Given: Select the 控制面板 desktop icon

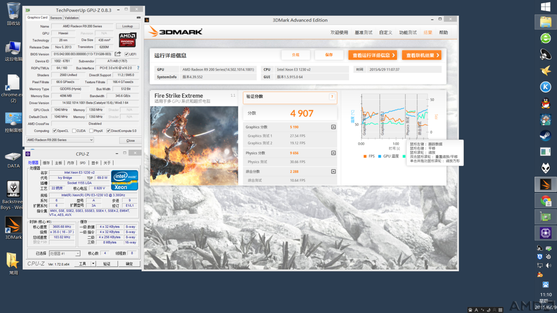Looking at the screenshot, I should 13,122.
